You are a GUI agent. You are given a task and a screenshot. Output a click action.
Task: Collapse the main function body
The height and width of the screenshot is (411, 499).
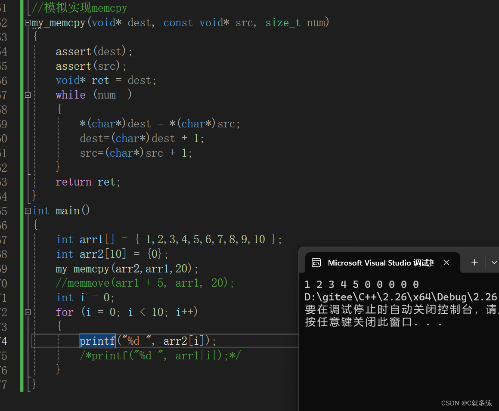[x=27, y=210]
